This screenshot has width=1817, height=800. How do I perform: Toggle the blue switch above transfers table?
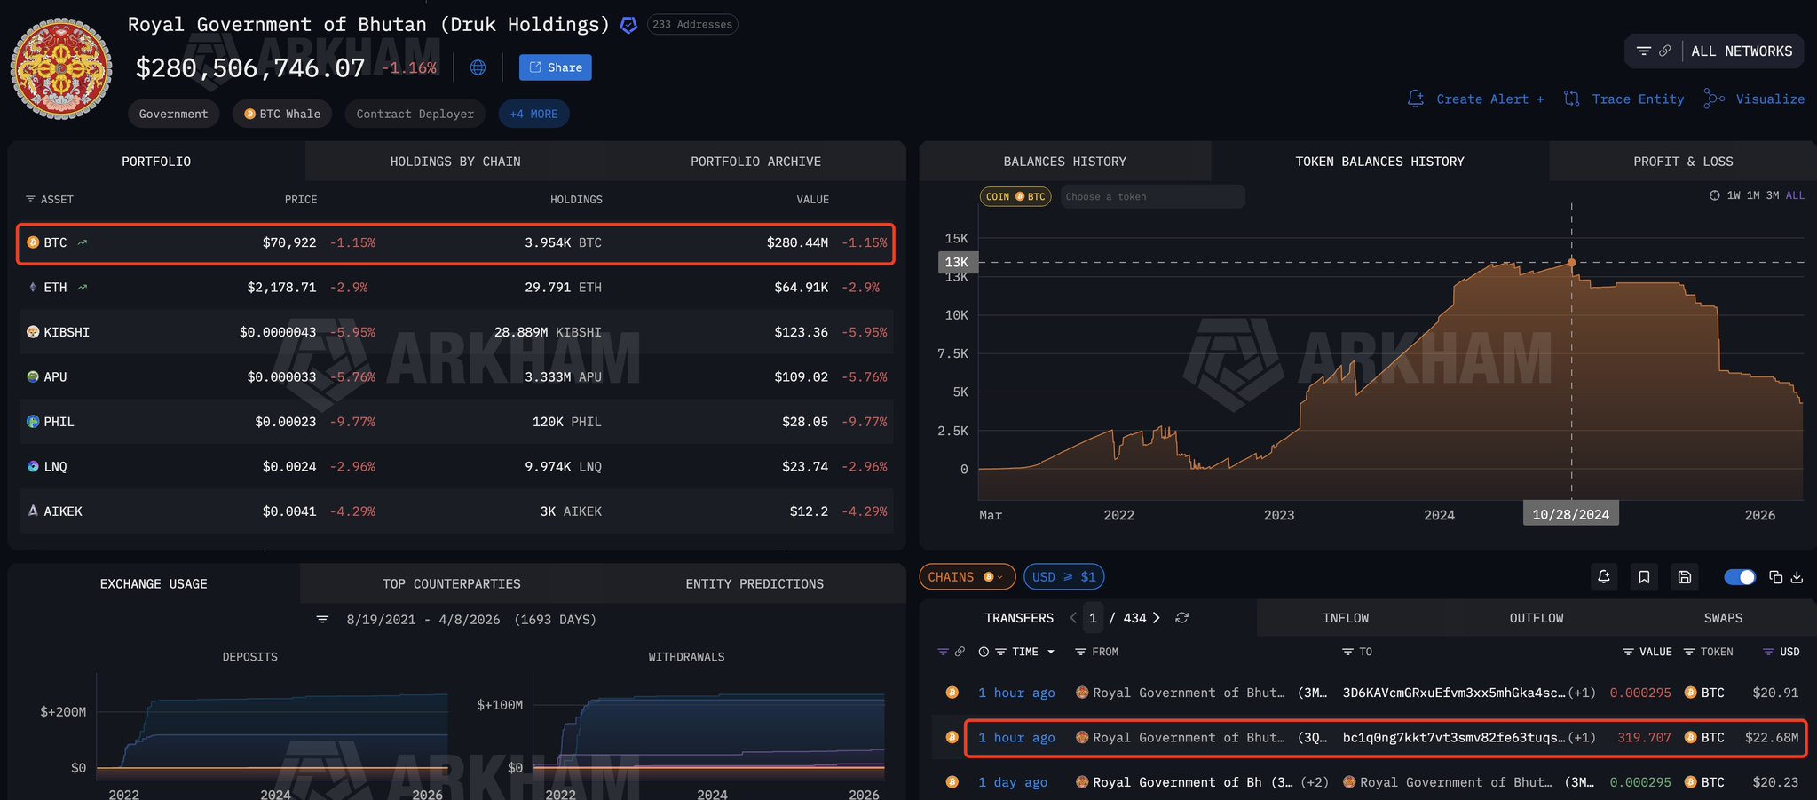pos(1739,577)
